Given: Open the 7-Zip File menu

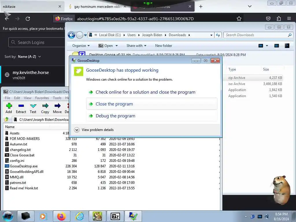Looking at the screenshot, I should coord(8,98).
